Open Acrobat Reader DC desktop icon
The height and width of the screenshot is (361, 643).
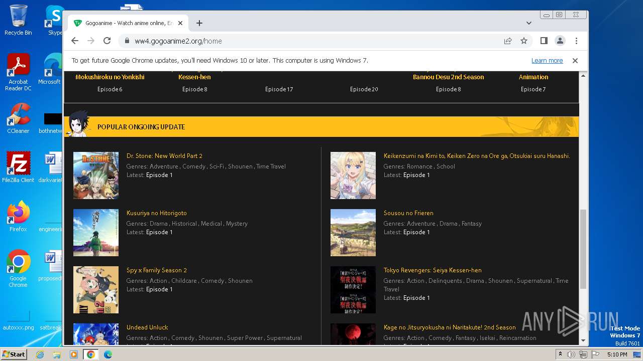[18, 72]
